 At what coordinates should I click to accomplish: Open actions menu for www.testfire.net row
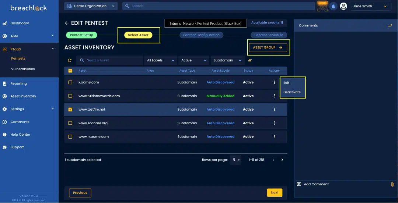[x=274, y=110]
